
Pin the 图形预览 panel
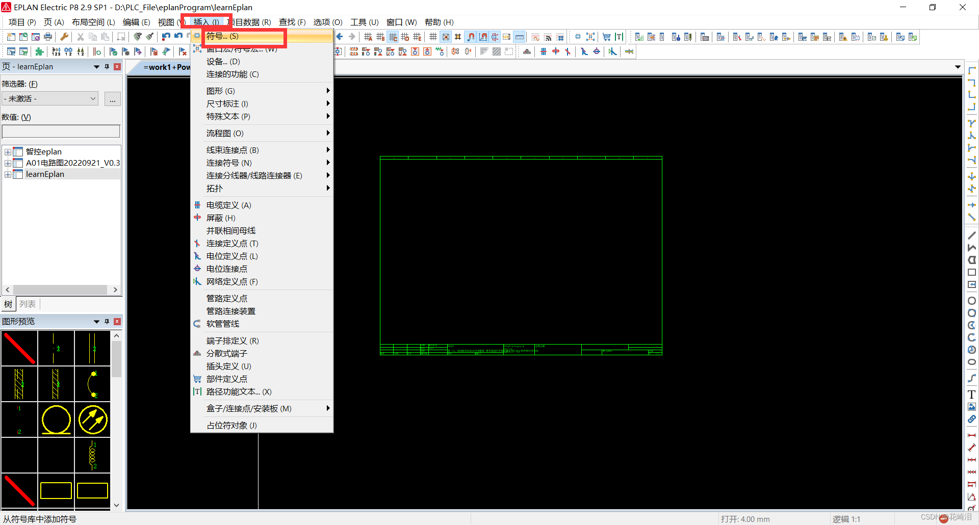click(x=107, y=322)
